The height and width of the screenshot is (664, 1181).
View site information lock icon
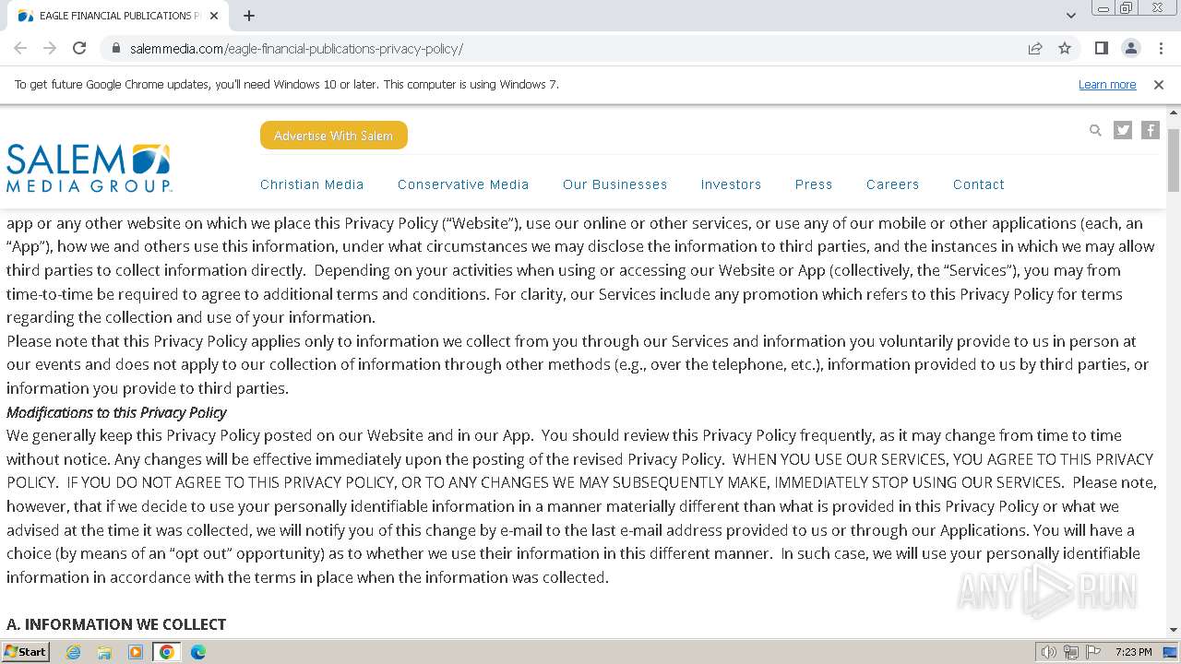[x=115, y=48]
